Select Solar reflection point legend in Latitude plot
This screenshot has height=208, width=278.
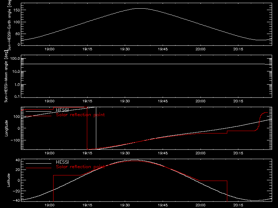tap(80, 167)
